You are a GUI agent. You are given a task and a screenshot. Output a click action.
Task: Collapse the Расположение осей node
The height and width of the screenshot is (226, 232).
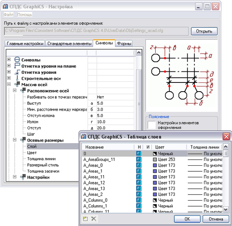click(x=15, y=90)
